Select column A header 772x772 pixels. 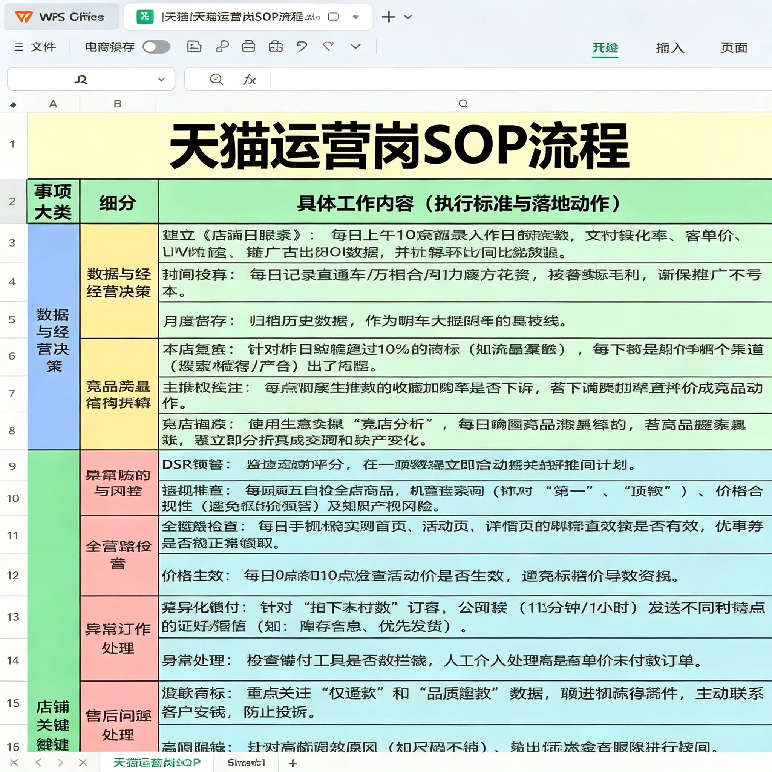(x=53, y=104)
